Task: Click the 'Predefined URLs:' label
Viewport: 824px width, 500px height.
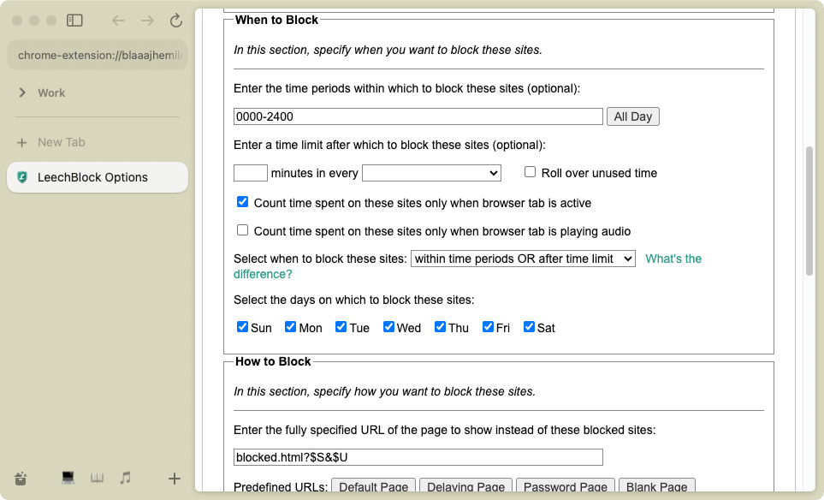Action: [x=281, y=487]
